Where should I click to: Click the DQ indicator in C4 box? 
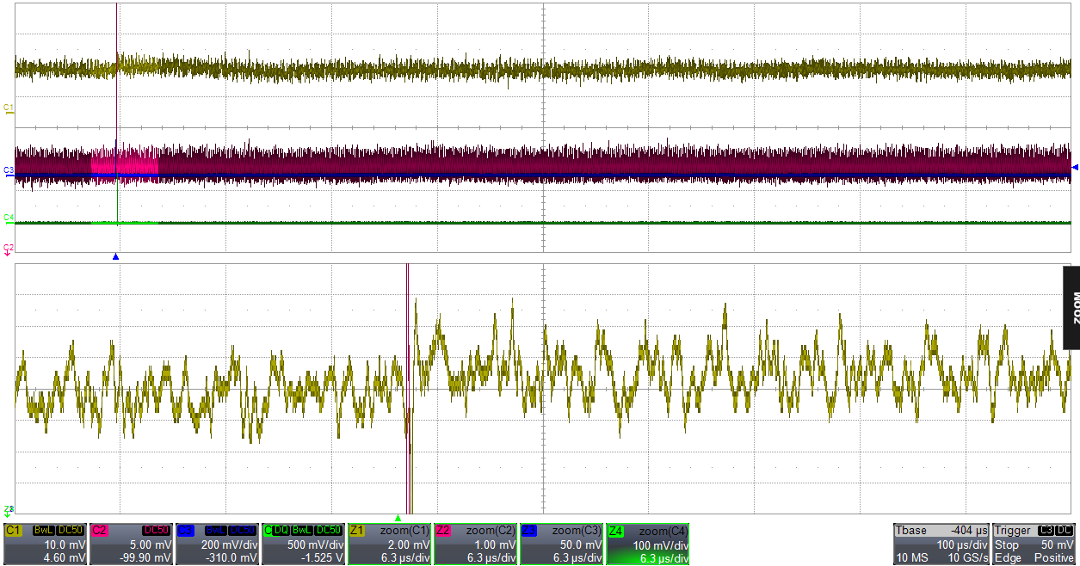280,531
